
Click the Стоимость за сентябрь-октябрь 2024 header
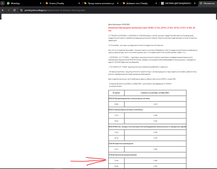tap(155, 93)
